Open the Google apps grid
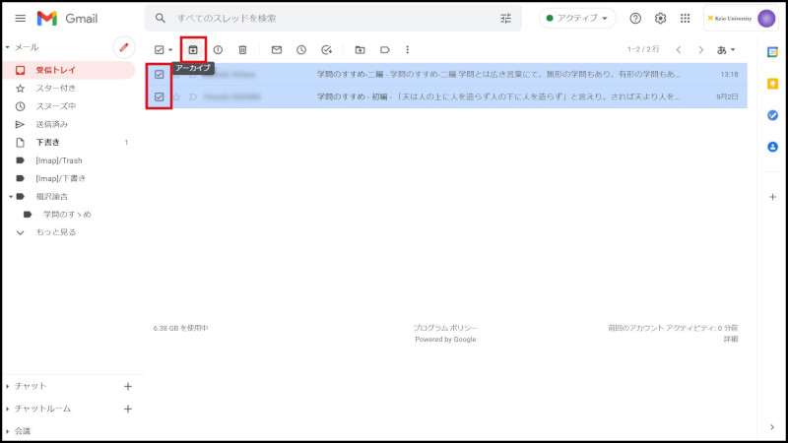The width and height of the screenshot is (788, 443). click(686, 18)
